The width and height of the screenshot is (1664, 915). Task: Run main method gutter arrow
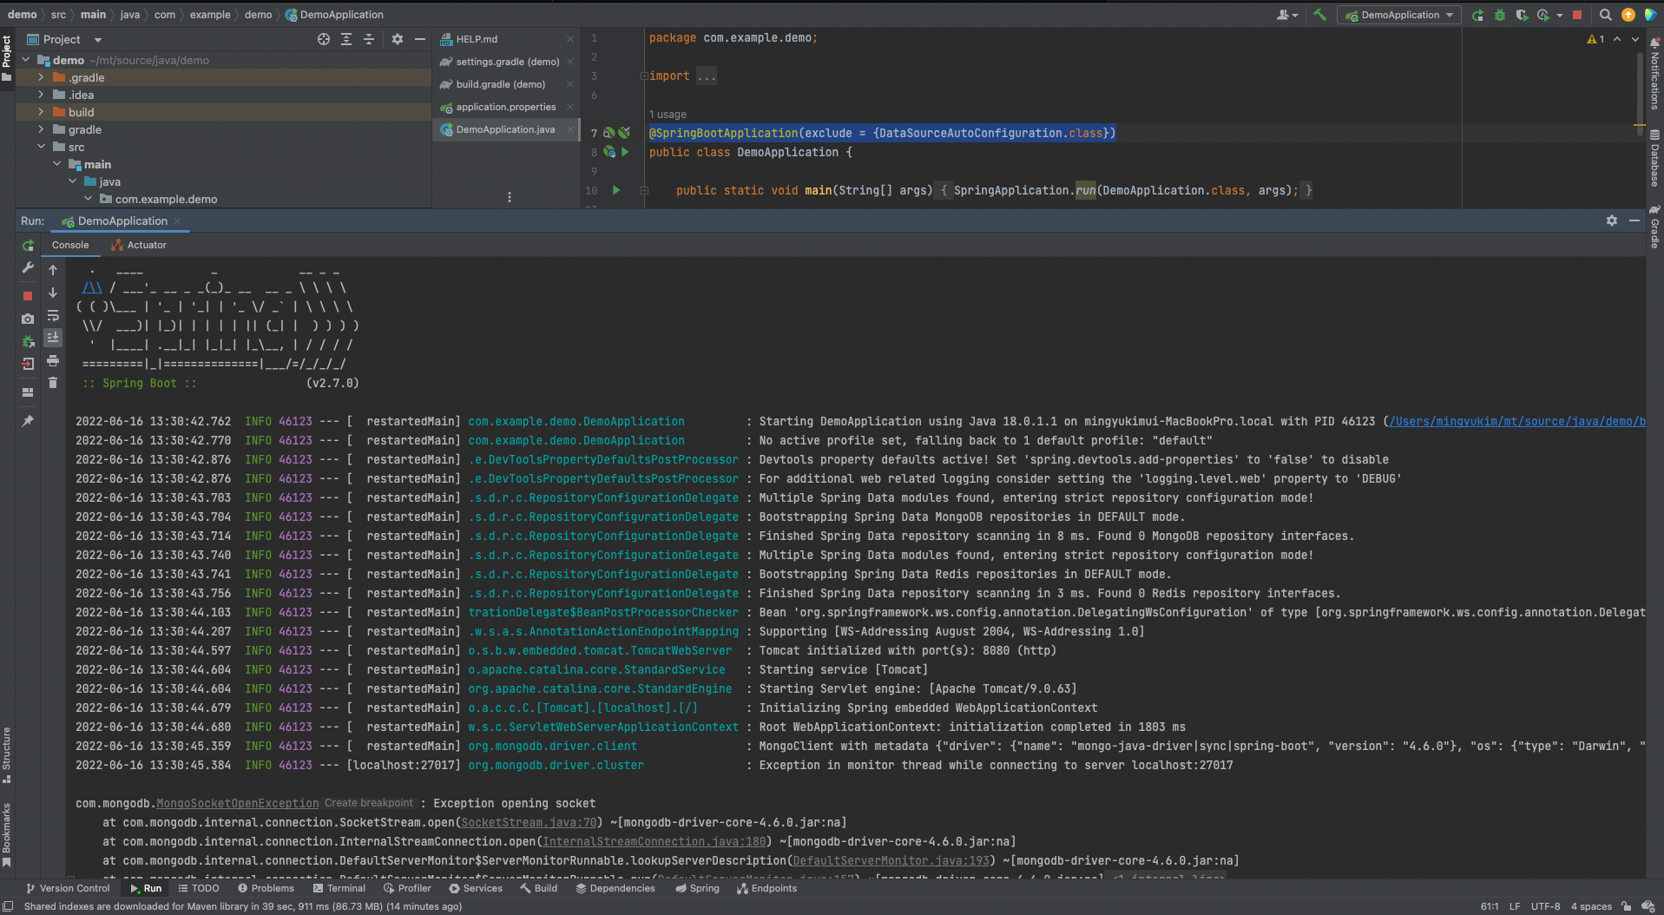616,190
